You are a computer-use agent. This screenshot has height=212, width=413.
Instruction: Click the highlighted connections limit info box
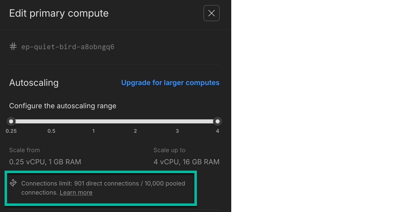(101, 188)
